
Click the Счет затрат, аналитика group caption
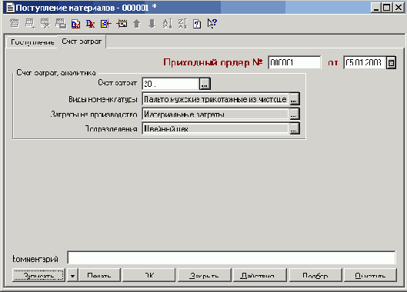[x=56, y=72]
